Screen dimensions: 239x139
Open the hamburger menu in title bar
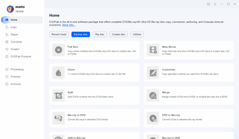click(215, 4)
